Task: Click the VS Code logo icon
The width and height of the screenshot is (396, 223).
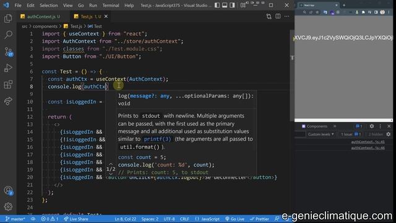Action: point(6,5)
